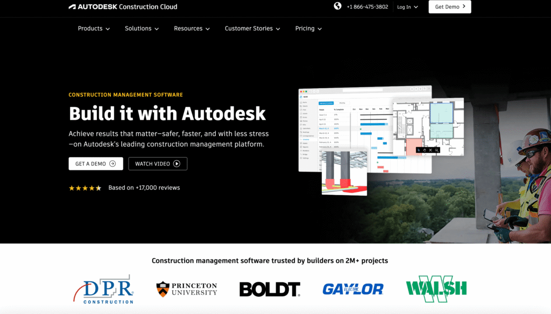Expand the Pricing menu
This screenshot has width=551, height=314.
click(x=308, y=28)
